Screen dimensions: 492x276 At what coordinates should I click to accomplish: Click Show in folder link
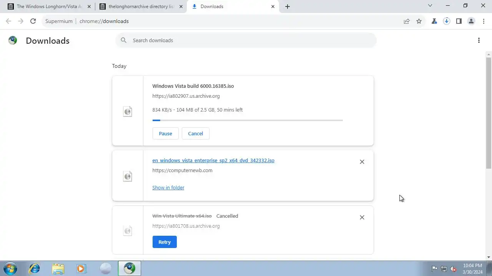pos(168,187)
